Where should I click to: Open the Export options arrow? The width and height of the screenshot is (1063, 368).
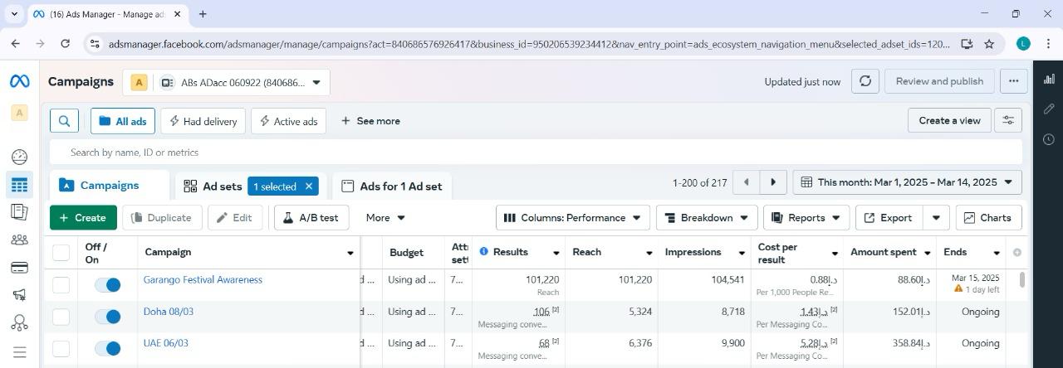pyautogui.click(x=936, y=217)
